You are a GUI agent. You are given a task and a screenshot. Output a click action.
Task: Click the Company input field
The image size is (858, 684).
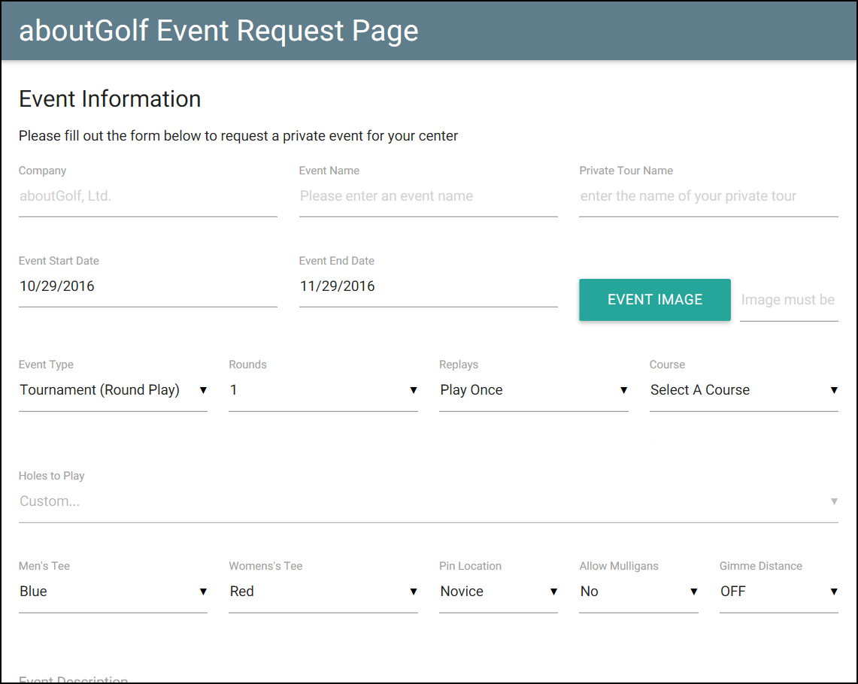pos(147,196)
